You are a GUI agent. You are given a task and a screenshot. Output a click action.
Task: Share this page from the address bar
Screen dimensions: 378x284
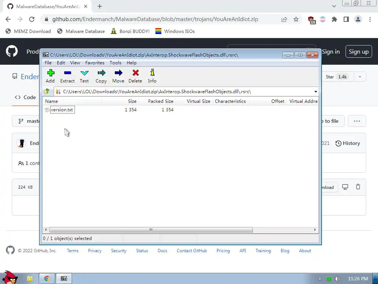point(284,19)
